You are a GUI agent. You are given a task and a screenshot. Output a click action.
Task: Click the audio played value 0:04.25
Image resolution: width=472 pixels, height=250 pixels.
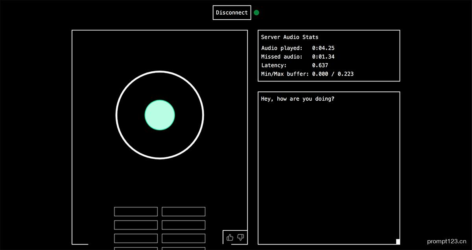pos(323,48)
